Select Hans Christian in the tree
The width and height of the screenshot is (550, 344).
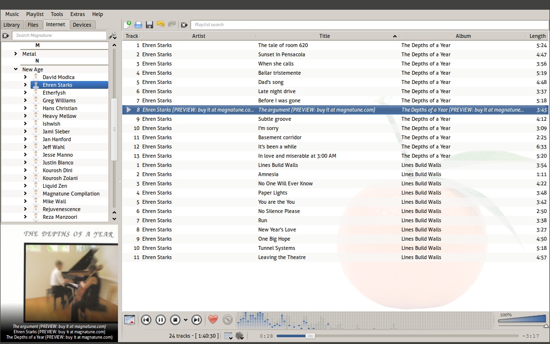pos(60,108)
